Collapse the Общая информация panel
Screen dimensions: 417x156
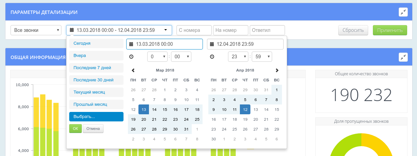(x=403, y=57)
